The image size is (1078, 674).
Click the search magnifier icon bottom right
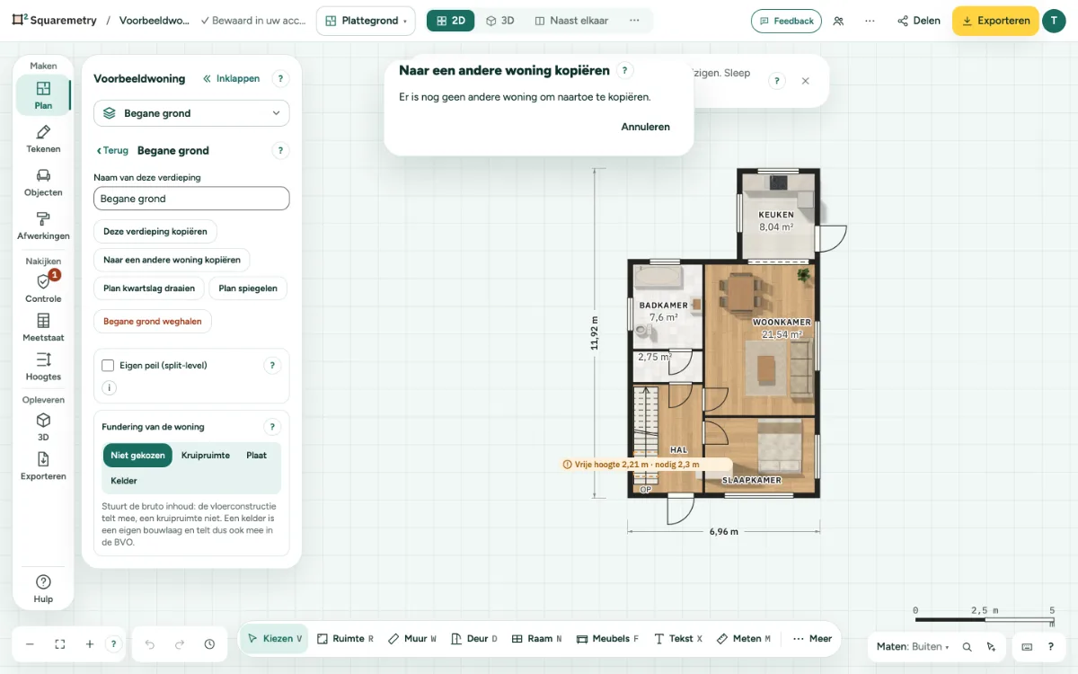point(968,647)
